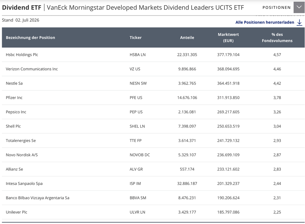Open the Positionen dropdown chevron

point(299,7)
